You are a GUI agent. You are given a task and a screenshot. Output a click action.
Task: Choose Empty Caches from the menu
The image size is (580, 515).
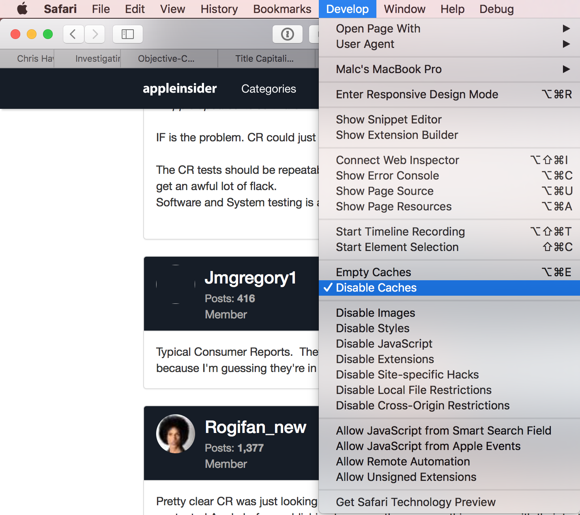click(373, 272)
